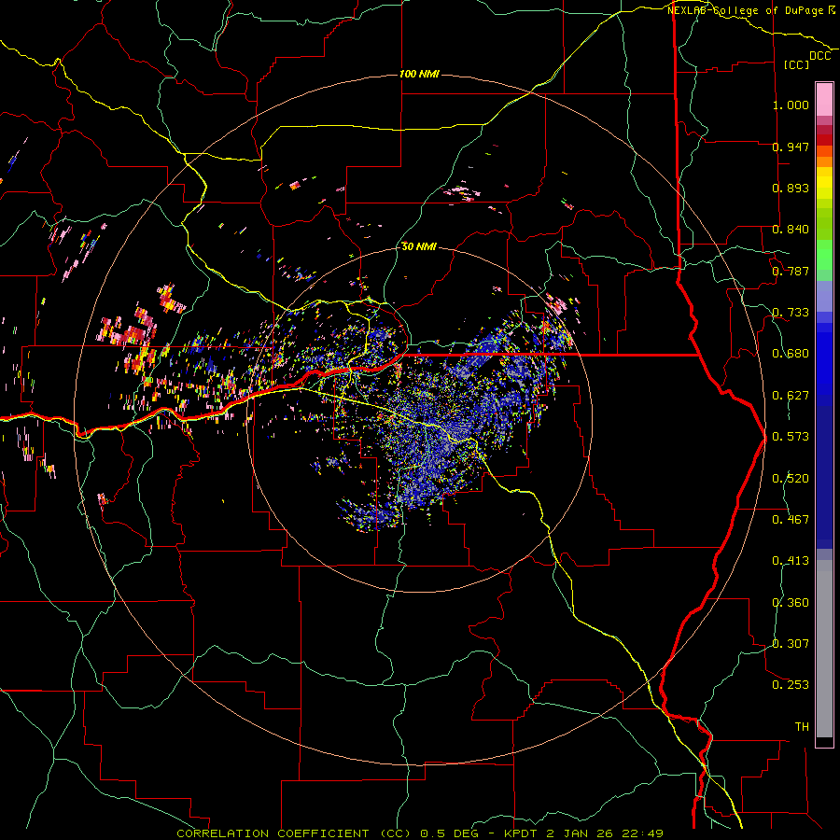Select the 0.947 scale value
The height and width of the screenshot is (840, 840).
pos(791,147)
